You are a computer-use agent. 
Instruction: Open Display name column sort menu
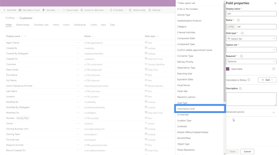click(25, 36)
